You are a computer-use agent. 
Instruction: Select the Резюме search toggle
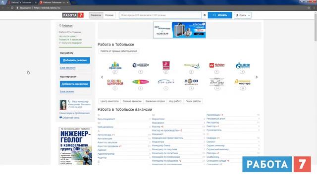[x=109, y=15]
